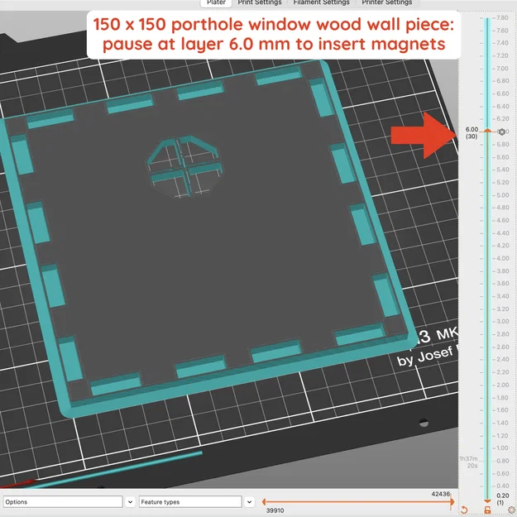Click the 7.80 tick on layer ruler
The height and width of the screenshot is (517, 517).
[x=502, y=18]
